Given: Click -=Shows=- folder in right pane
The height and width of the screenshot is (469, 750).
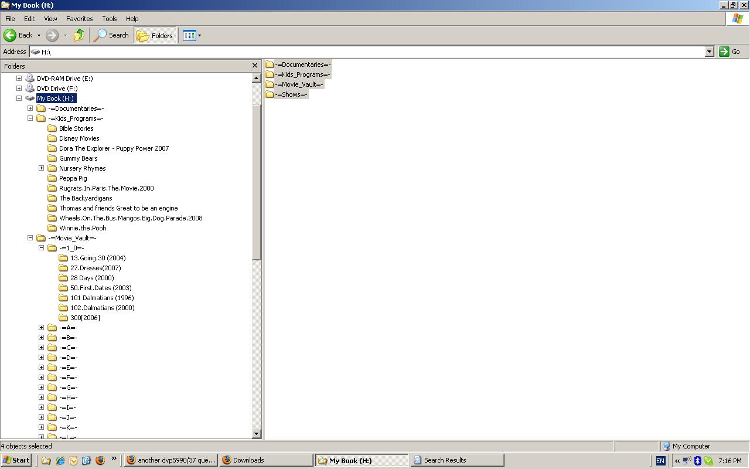Looking at the screenshot, I should click(x=287, y=94).
